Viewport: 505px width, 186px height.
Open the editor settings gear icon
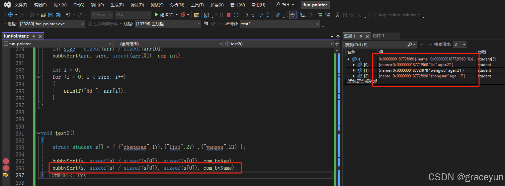[x=338, y=36]
